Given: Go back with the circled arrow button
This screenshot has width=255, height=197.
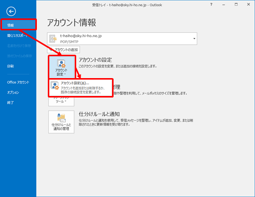Looking at the screenshot, I should click(11, 11).
